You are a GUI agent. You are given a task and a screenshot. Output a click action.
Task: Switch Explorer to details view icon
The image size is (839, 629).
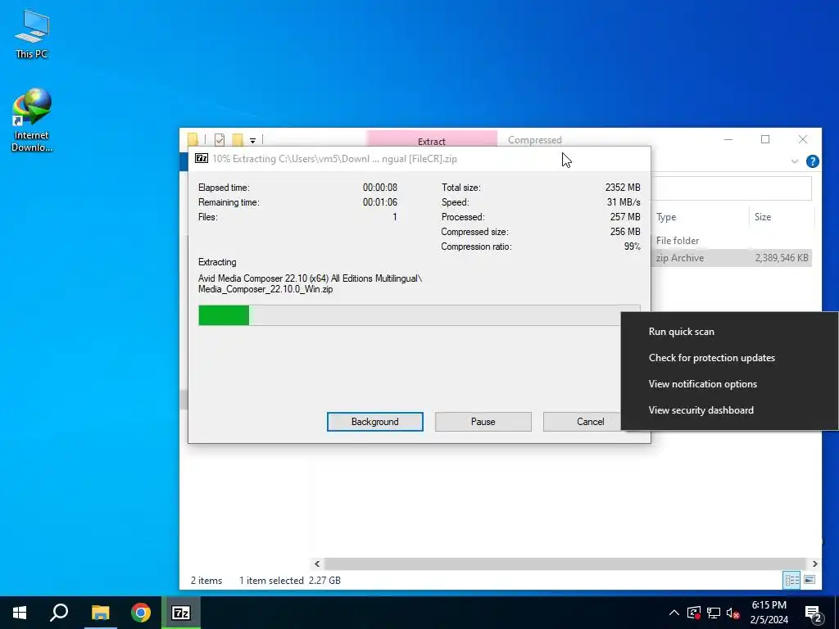(x=791, y=580)
